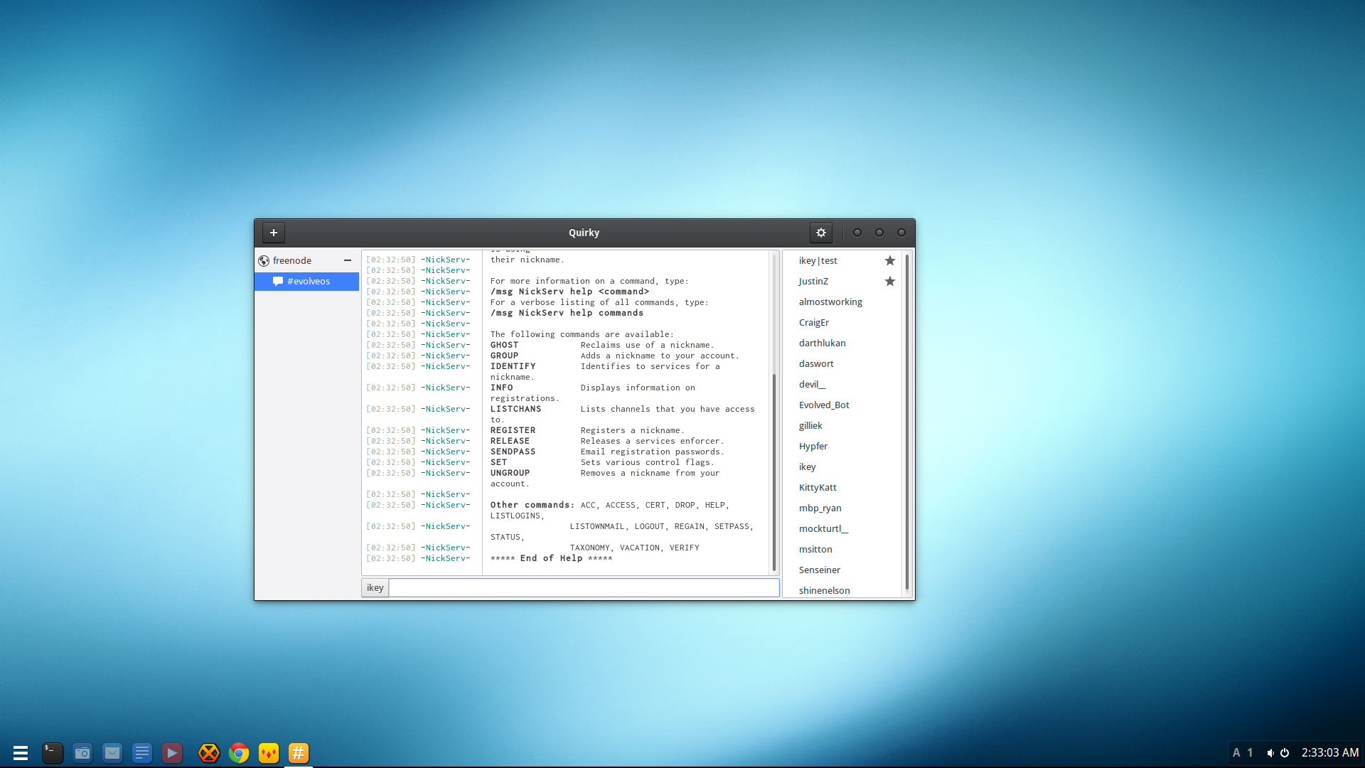Select user almostworking

[x=842, y=302]
